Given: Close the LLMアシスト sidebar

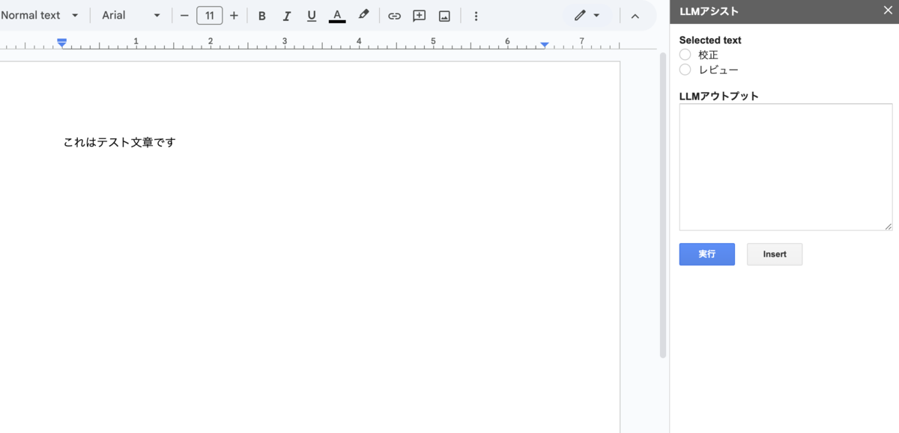Looking at the screenshot, I should 888,11.
